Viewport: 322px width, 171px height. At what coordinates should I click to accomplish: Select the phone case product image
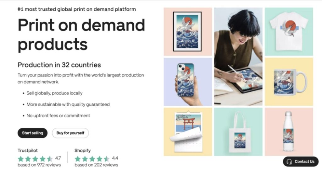pos(188,82)
